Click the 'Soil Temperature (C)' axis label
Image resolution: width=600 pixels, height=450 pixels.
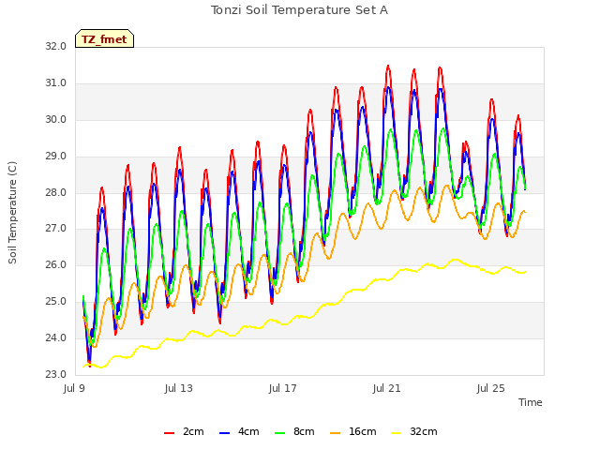12,213
